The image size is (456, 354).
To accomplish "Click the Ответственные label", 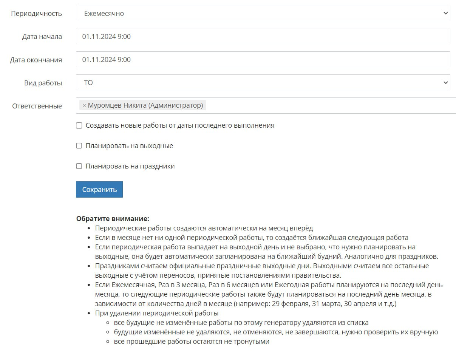I will (37, 106).
